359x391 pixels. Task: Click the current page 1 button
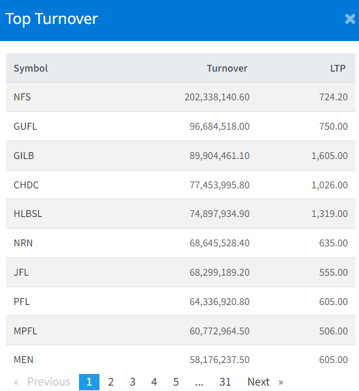coord(89,381)
